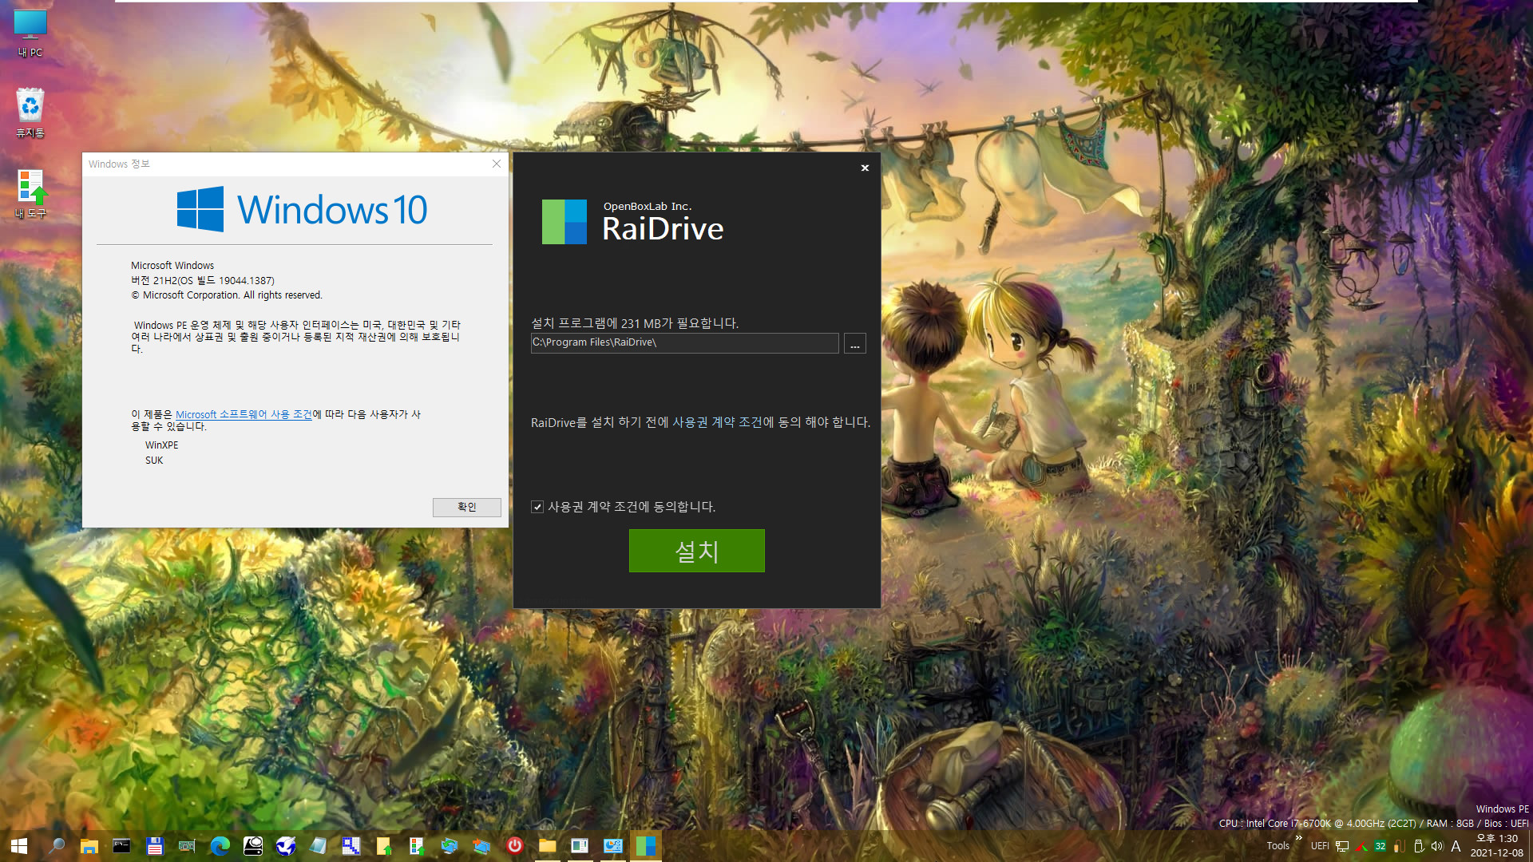
Task: Open the Windows Start menu
Action: point(19,845)
